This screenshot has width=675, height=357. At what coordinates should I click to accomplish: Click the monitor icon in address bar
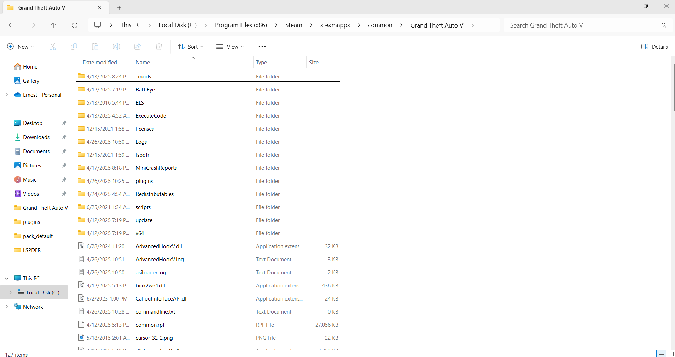tap(98, 25)
